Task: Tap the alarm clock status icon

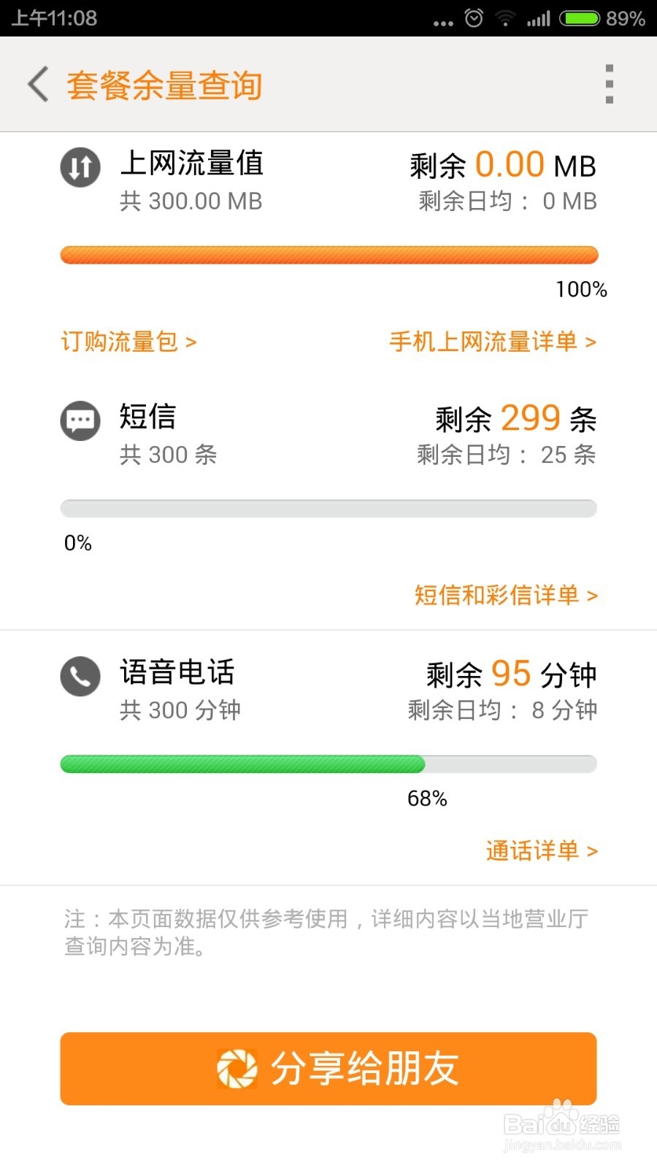Action: pos(474,18)
